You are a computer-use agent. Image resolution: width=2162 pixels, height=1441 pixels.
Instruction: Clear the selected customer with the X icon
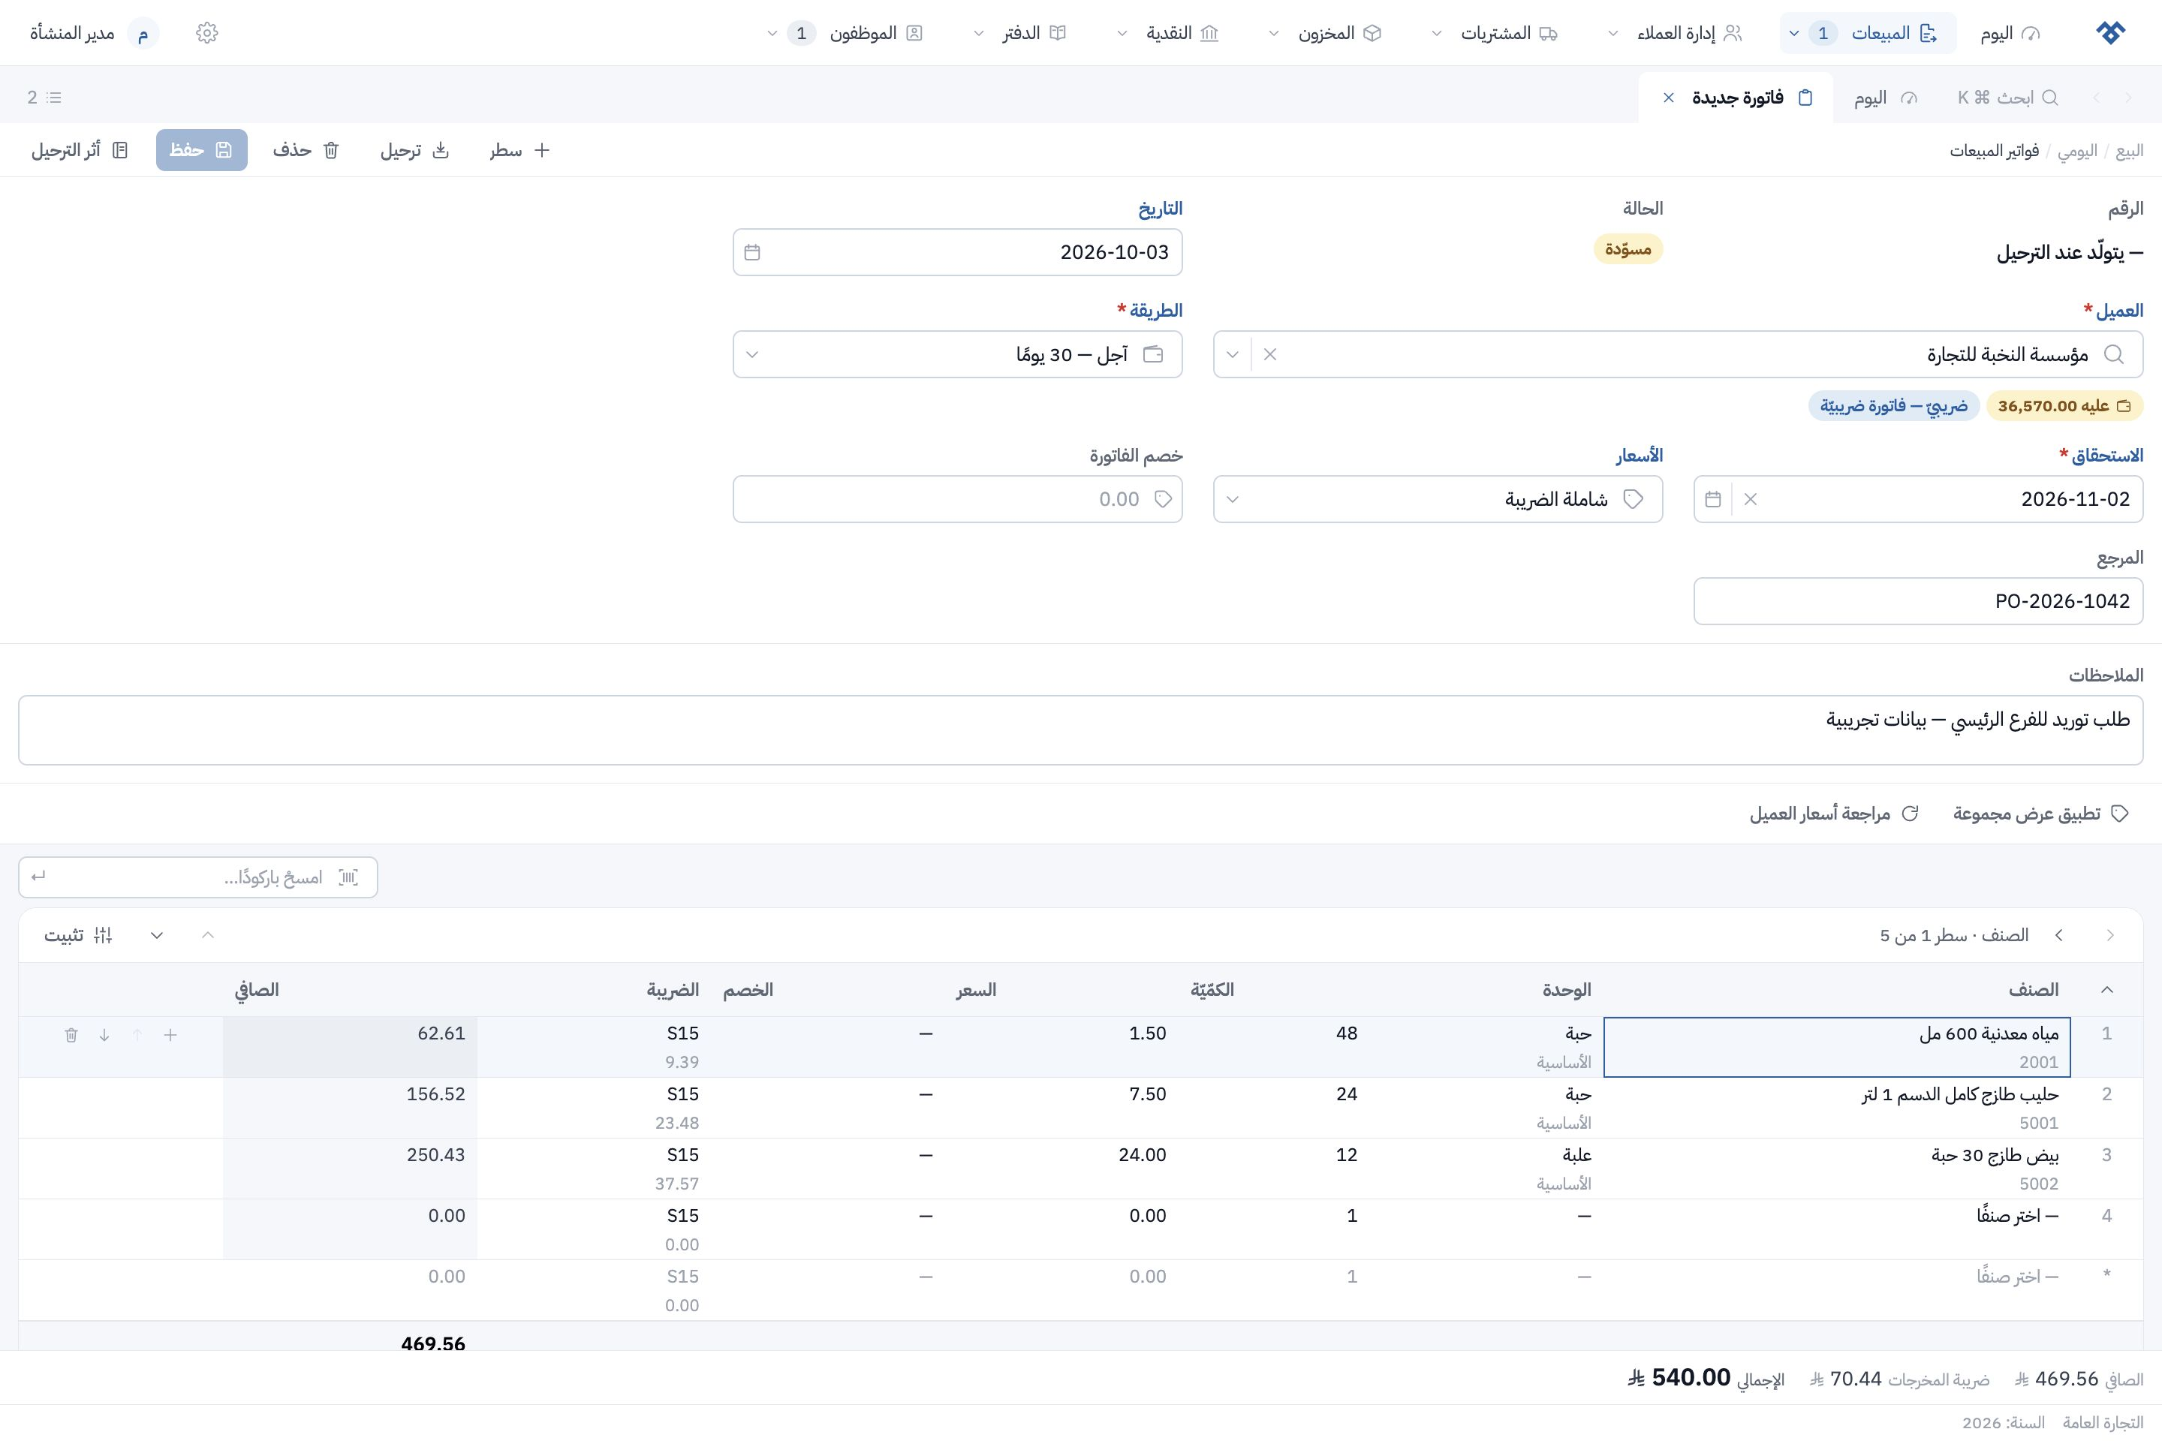point(1269,353)
